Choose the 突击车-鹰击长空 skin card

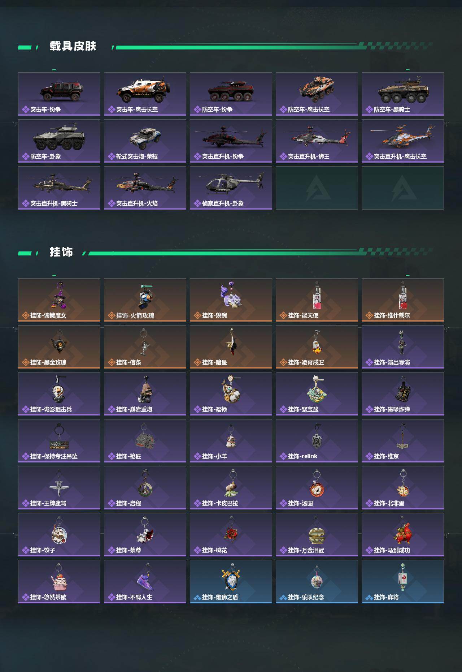[x=145, y=94]
